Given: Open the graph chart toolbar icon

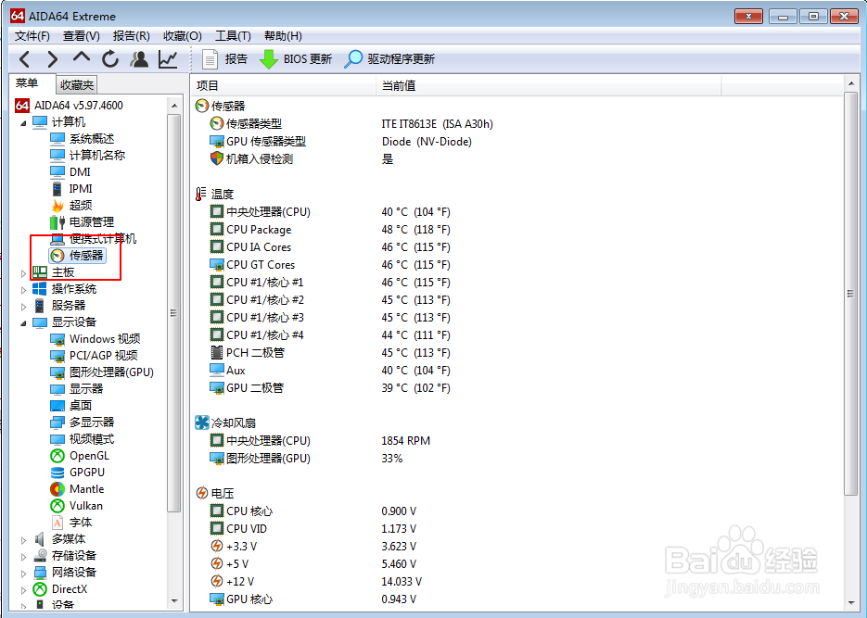Looking at the screenshot, I should pyautogui.click(x=168, y=58).
